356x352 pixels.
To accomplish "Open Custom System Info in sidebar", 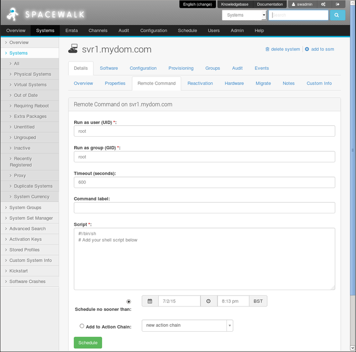I will (x=31, y=260).
